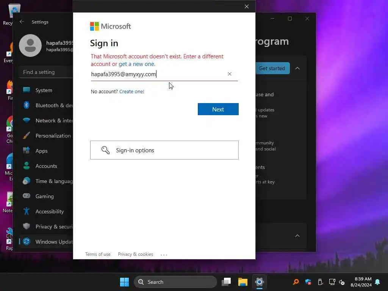388x291 pixels.
Task: Open Task View on taskbar
Action: point(226,282)
